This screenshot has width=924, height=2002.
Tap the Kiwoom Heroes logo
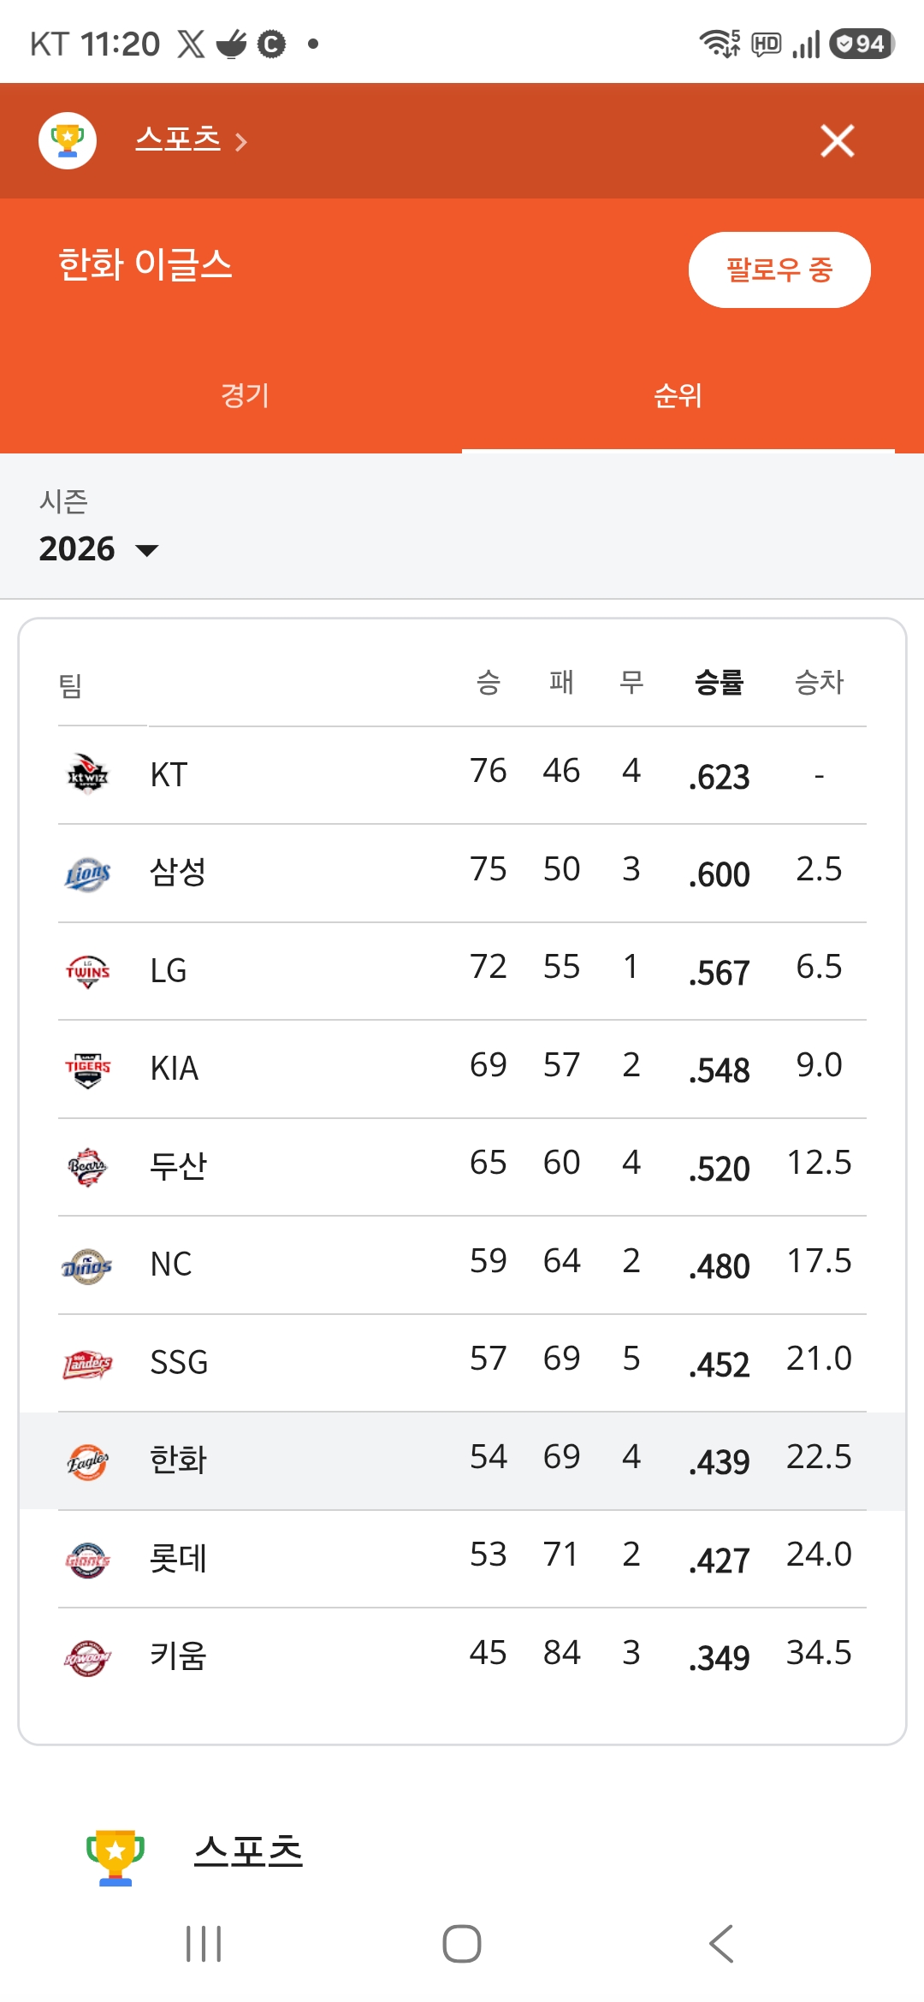[x=87, y=1656]
